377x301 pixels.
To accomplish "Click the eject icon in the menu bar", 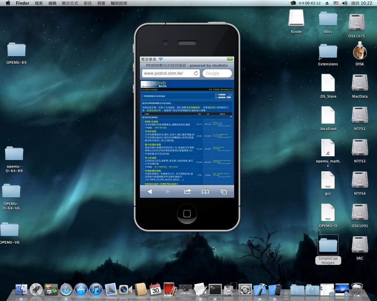I will [327, 3].
